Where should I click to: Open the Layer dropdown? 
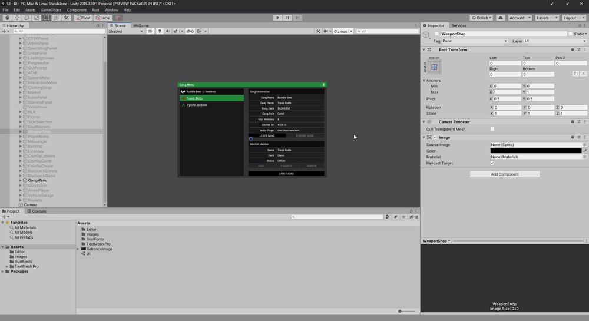pyautogui.click(x=555, y=41)
